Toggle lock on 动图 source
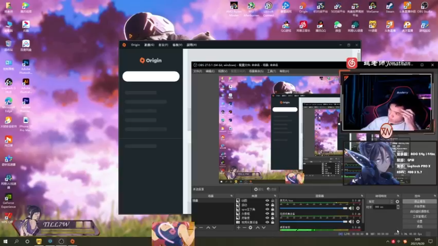The width and height of the screenshot is (438, 246). click(x=273, y=201)
